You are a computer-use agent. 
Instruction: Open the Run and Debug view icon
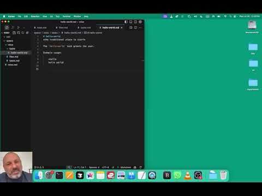coord(19,28)
